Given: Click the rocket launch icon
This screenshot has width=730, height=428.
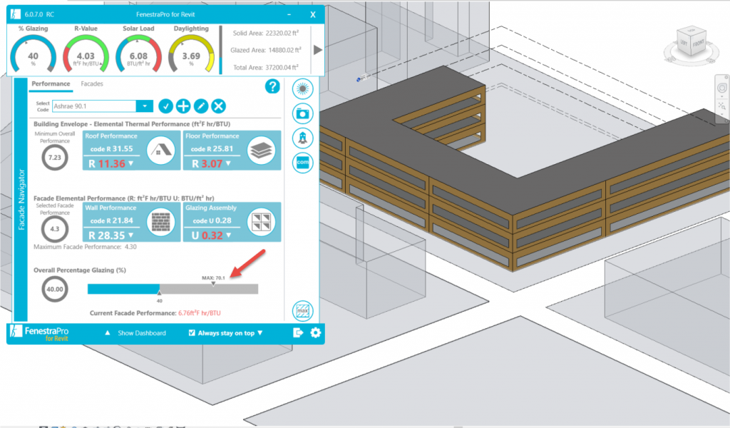Looking at the screenshot, I should click(x=302, y=138).
